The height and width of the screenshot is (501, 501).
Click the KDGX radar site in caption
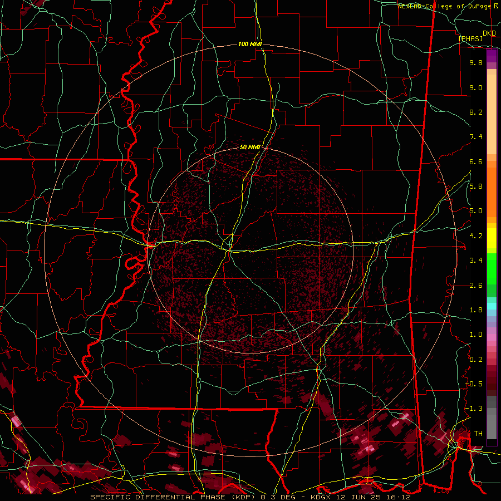(x=321, y=497)
